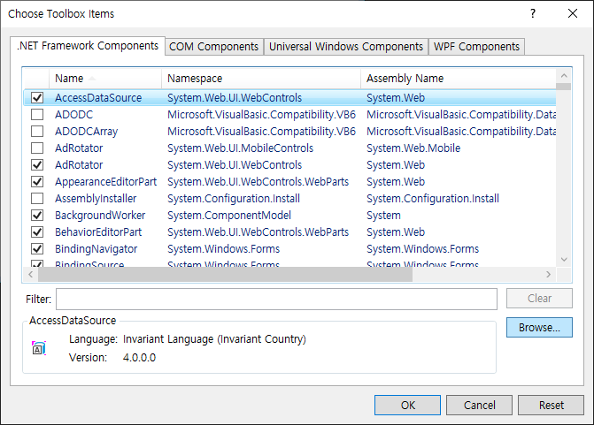
Task: Select the ADODC row name
Action: point(73,114)
